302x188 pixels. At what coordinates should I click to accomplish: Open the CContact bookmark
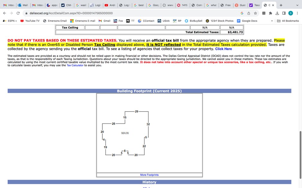[x=146, y=21]
